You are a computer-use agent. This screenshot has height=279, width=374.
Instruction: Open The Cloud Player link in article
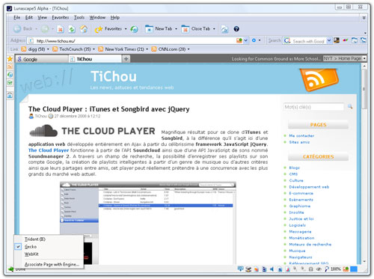pos(49,150)
